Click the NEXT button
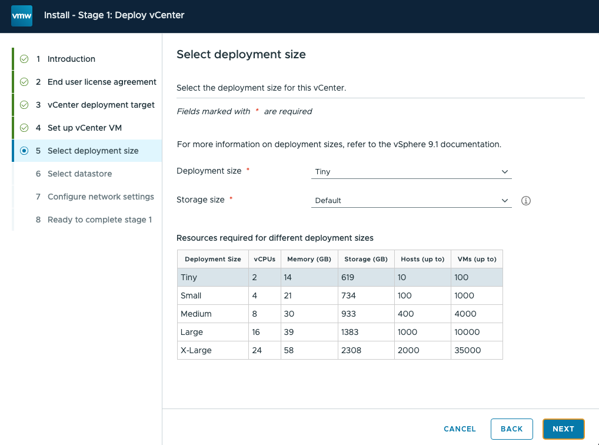 coord(563,429)
